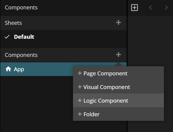Click the Components panel title at top
The image size is (173, 132).
click(x=21, y=8)
